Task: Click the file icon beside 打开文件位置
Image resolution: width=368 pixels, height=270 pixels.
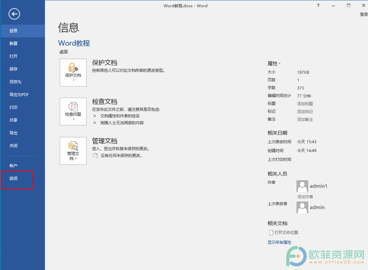Action: [271, 232]
